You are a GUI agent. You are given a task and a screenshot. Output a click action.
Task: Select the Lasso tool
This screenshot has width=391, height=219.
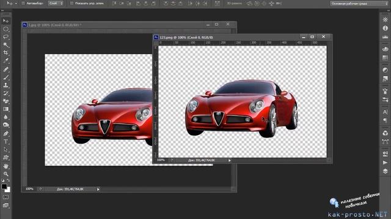(5, 37)
